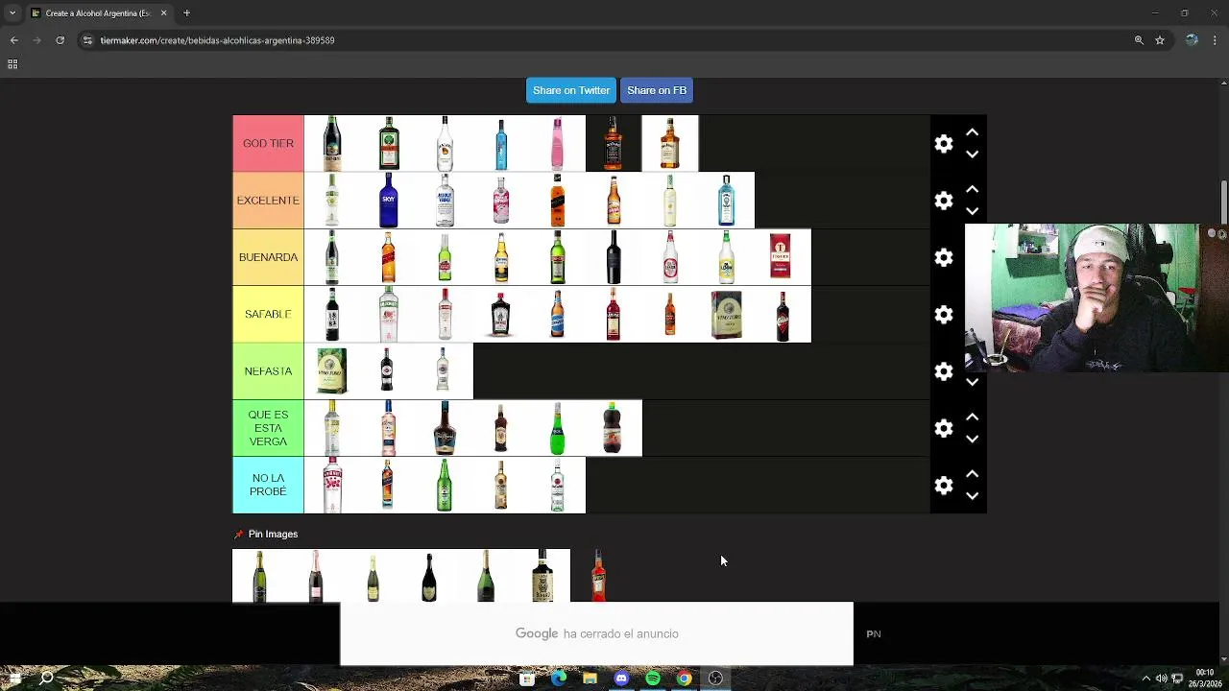Move NO LA PROBÉ row down

tap(972, 496)
